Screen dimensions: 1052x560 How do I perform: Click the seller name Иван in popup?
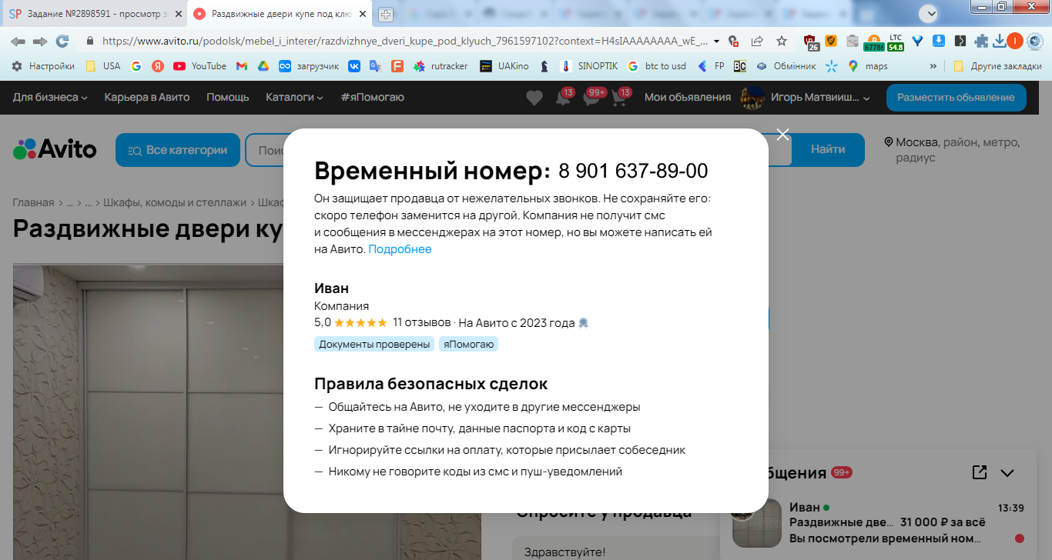click(332, 288)
